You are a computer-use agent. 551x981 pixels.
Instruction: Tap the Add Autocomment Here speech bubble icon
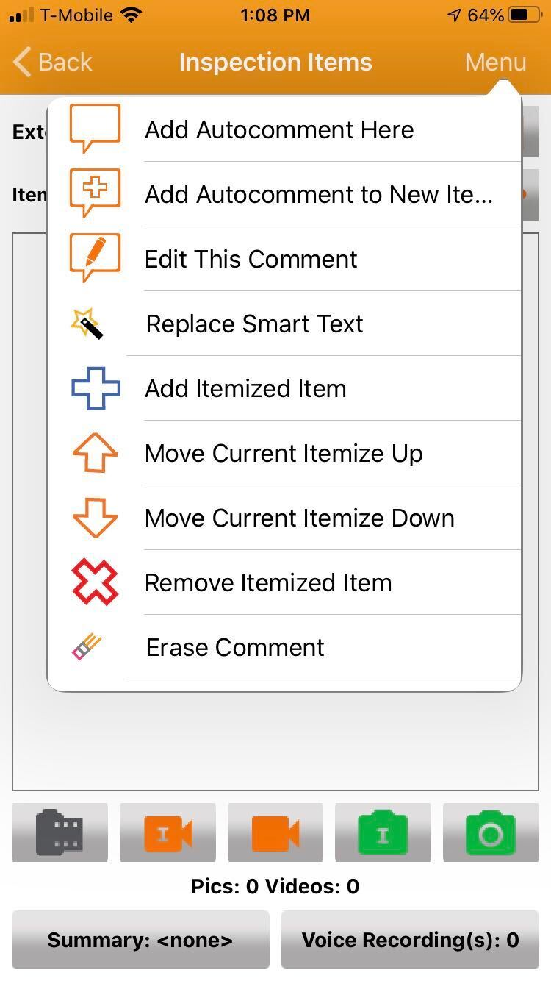pyautogui.click(x=95, y=129)
